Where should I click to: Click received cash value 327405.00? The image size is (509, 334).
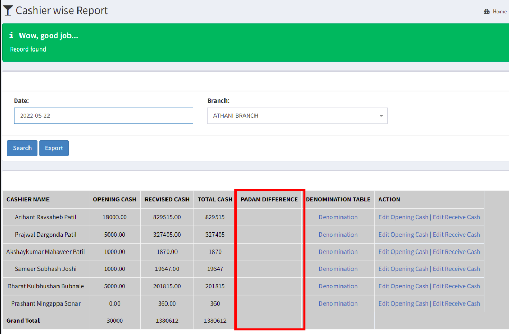(x=167, y=235)
